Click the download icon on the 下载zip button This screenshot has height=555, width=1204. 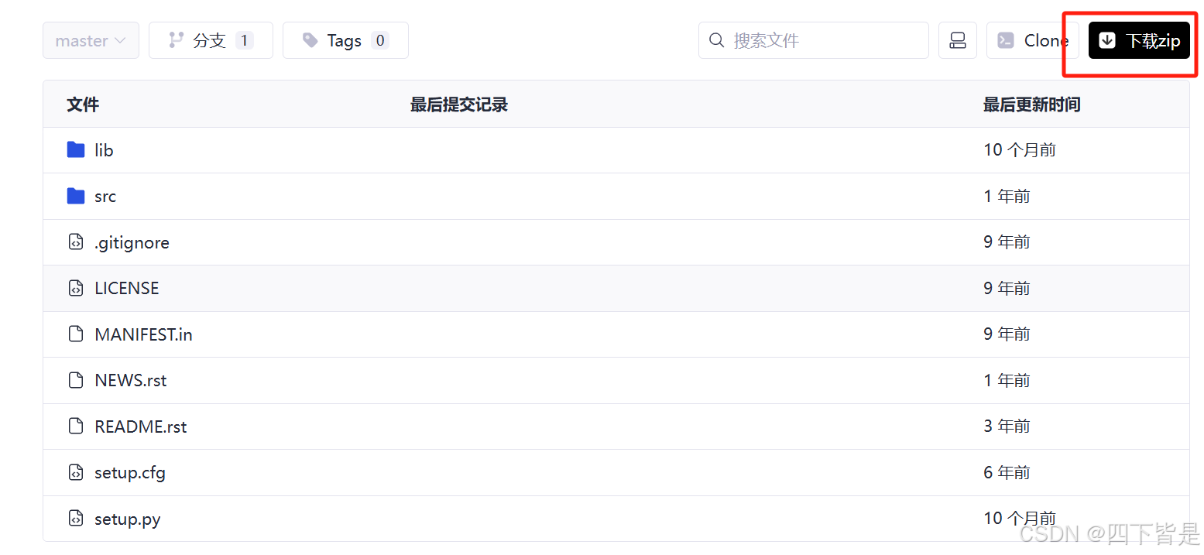[x=1108, y=40]
